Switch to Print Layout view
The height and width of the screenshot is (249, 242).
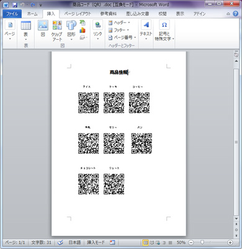point(145,242)
